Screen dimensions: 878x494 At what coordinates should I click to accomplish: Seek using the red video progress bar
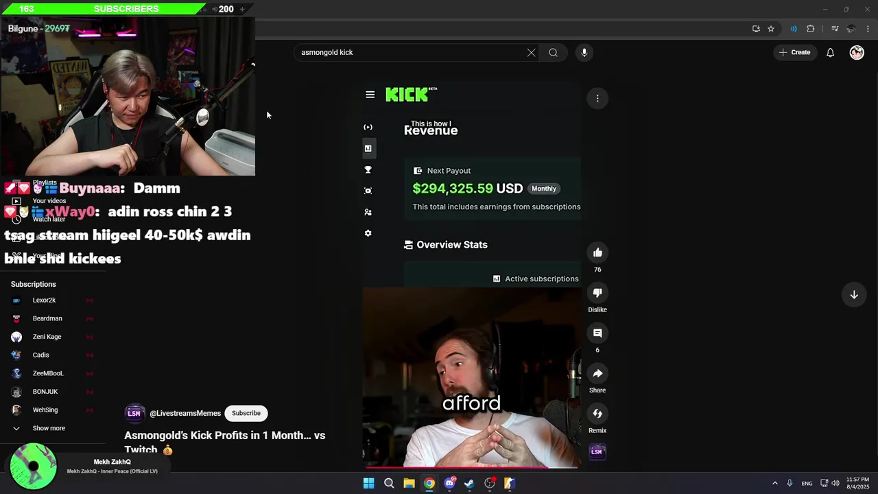(472, 467)
